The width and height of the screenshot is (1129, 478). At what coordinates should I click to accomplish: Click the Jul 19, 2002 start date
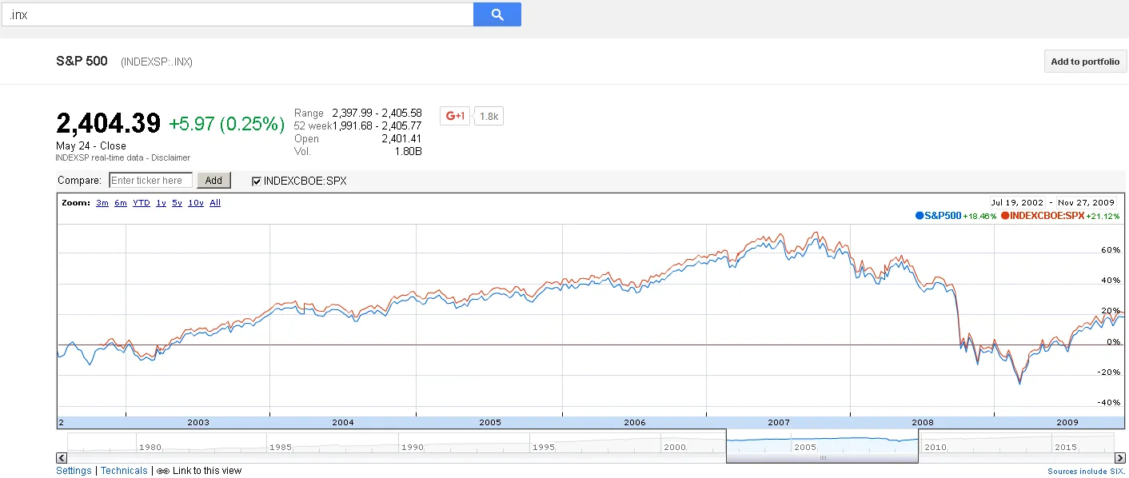click(1017, 203)
